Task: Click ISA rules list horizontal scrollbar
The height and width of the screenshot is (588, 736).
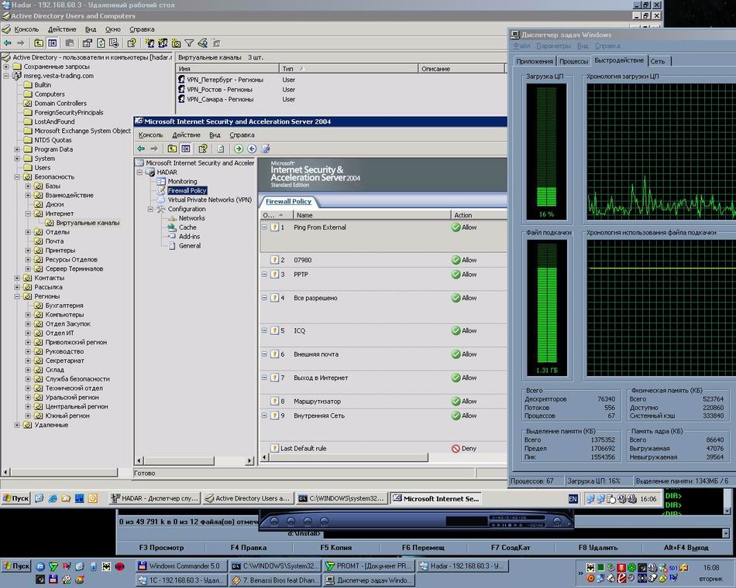Action: click(x=349, y=457)
